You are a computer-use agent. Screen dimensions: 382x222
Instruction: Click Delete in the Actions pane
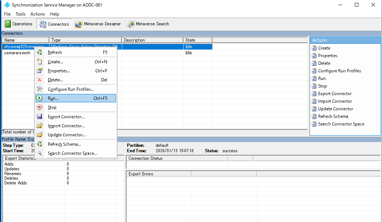[x=324, y=63]
